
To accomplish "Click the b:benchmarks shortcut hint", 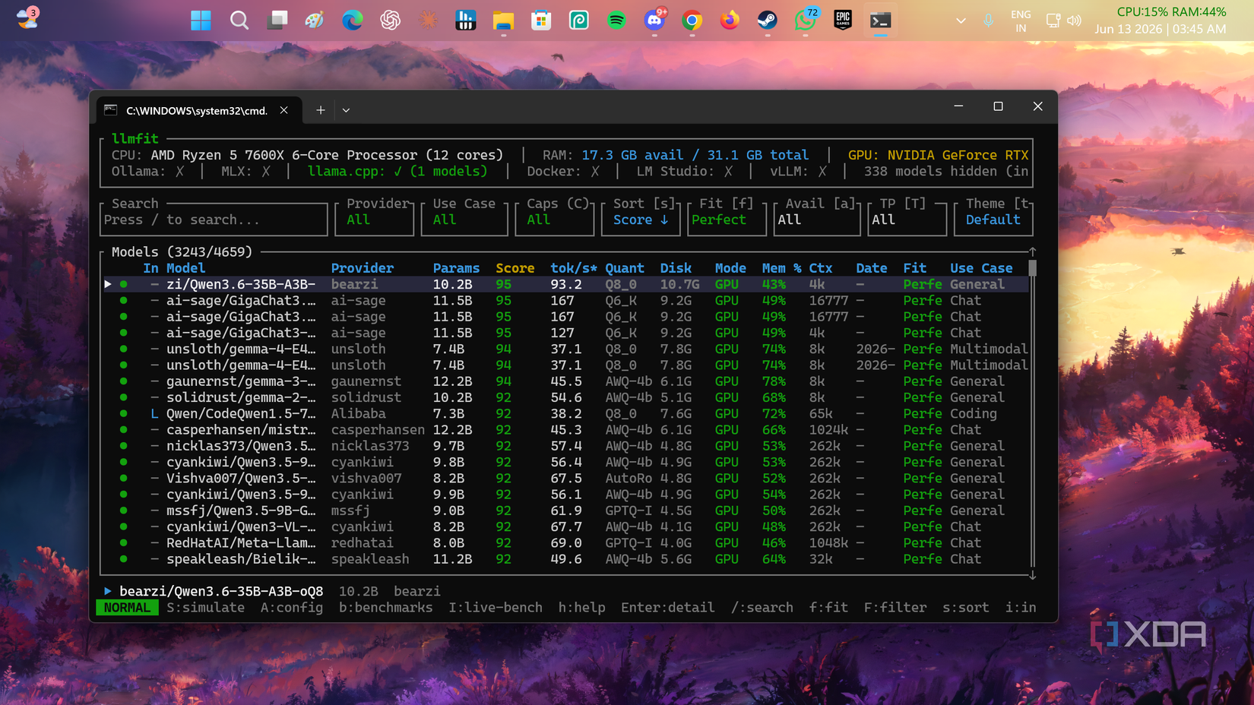I will [385, 608].
